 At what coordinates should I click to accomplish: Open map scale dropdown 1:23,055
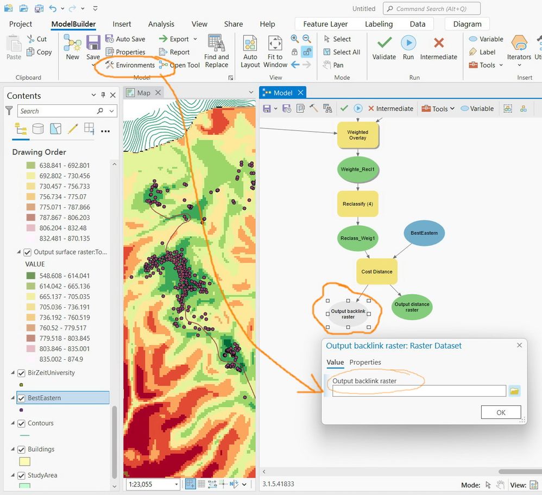[177, 484]
